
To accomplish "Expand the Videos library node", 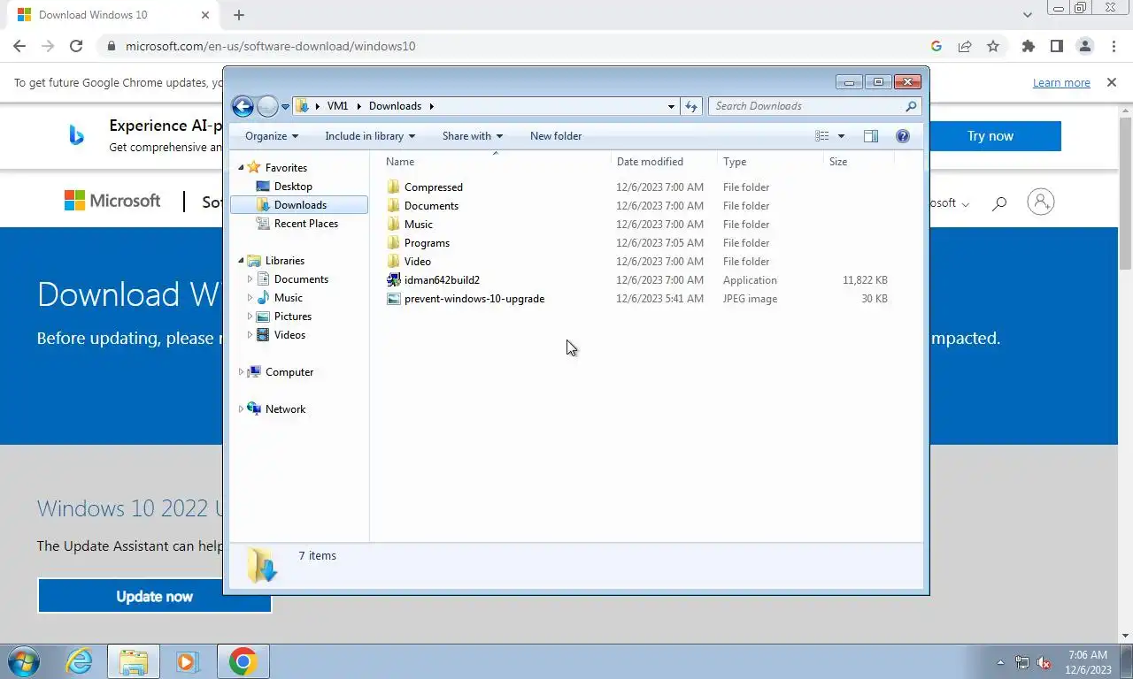I will click(250, 335).
